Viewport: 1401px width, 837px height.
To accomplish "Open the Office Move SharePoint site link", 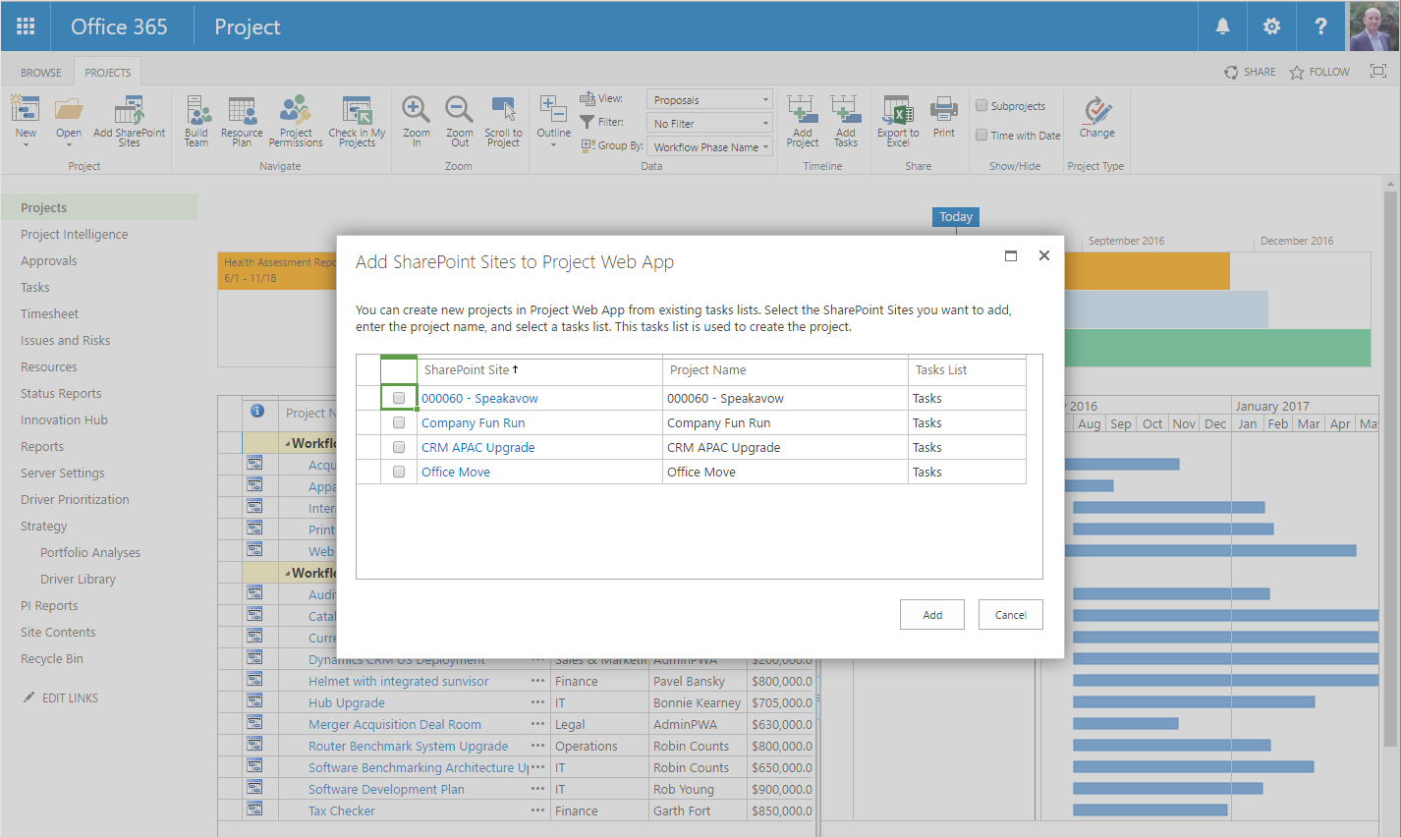I will coord(455,472).
